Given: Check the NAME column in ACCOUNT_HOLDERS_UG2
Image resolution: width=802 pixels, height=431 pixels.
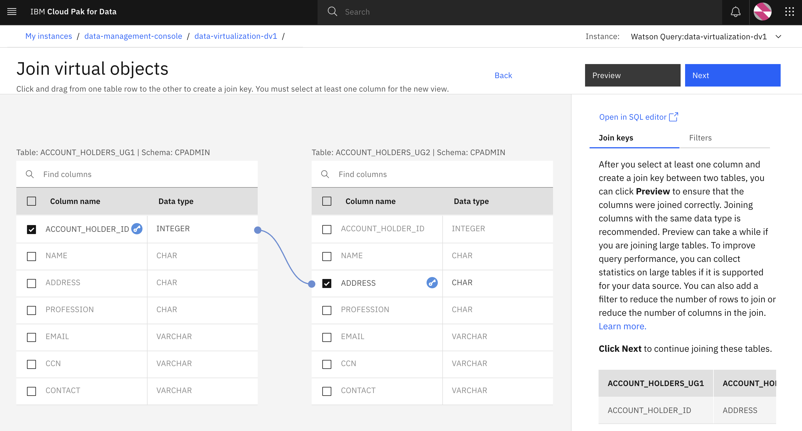Looking at the screenshot, I should click(x=327, y=256).
